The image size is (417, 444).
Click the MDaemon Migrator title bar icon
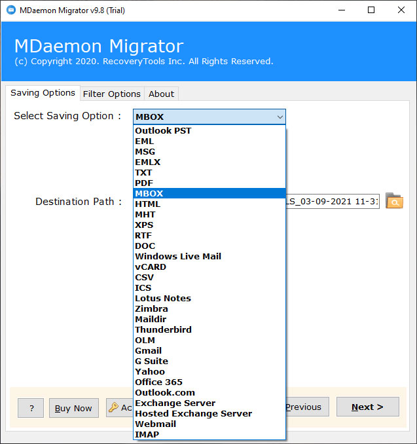11,10
